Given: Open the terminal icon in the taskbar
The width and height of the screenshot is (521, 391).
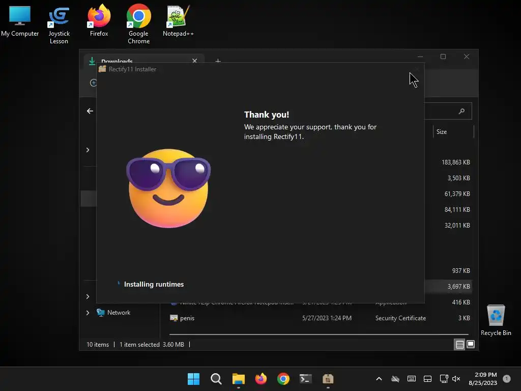Looking at the screenshot, I should (x=305, y=379).
